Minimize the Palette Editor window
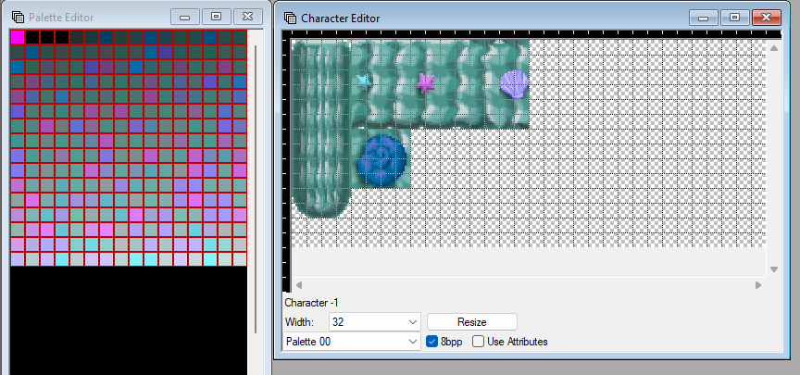800x375 pixels. pos(184,17)
